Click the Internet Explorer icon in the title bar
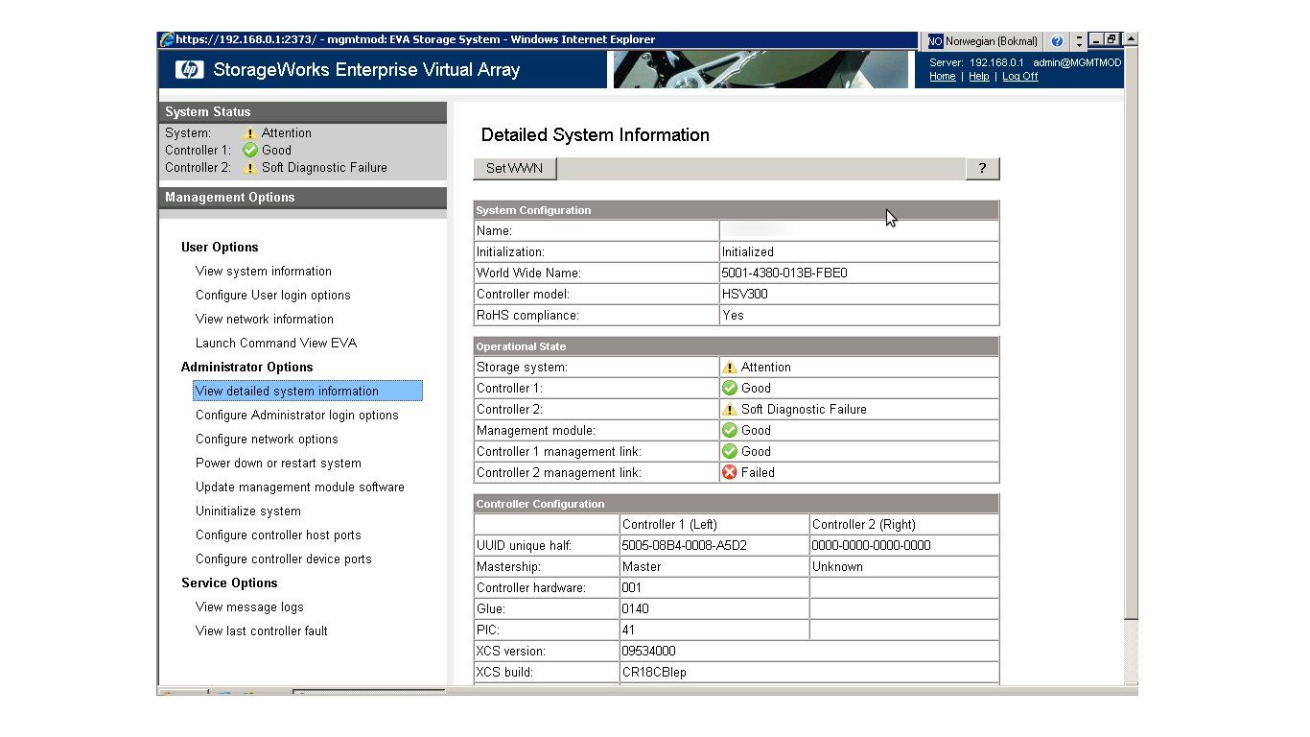This screenshot has width=1310, height=737. [x=167, y=39]
